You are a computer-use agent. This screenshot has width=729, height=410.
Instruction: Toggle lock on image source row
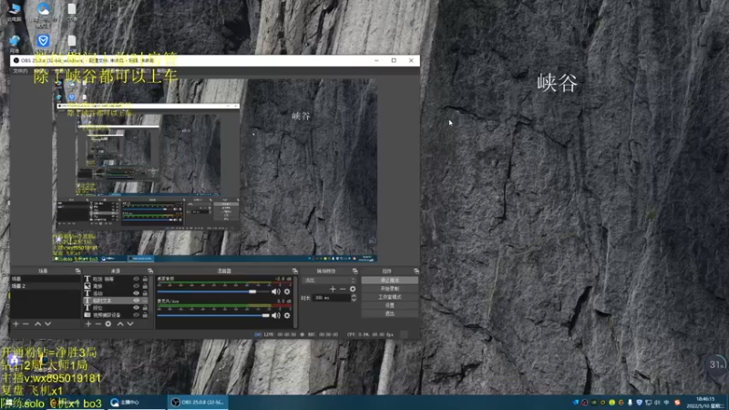click(145, 286)
